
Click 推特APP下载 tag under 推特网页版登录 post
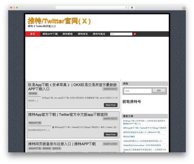35,148
